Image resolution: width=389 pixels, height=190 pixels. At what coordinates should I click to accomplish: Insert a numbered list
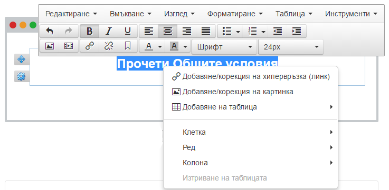pyautogui.click(x=252, y=31)
